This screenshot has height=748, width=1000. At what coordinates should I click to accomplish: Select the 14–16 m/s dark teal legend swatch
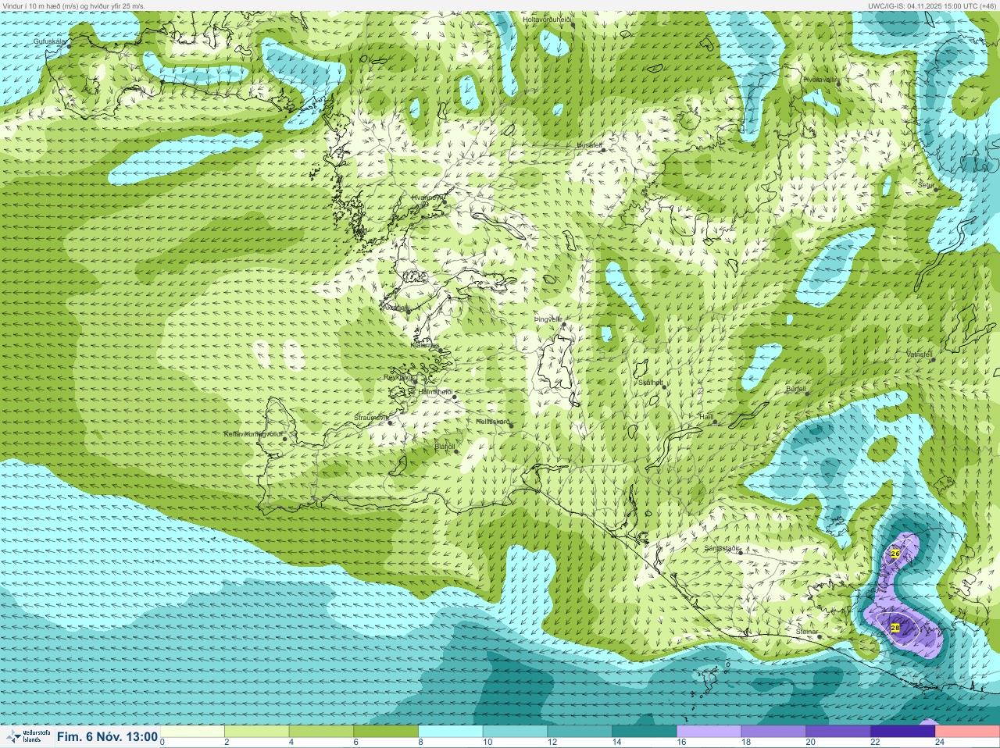point(645,732)
